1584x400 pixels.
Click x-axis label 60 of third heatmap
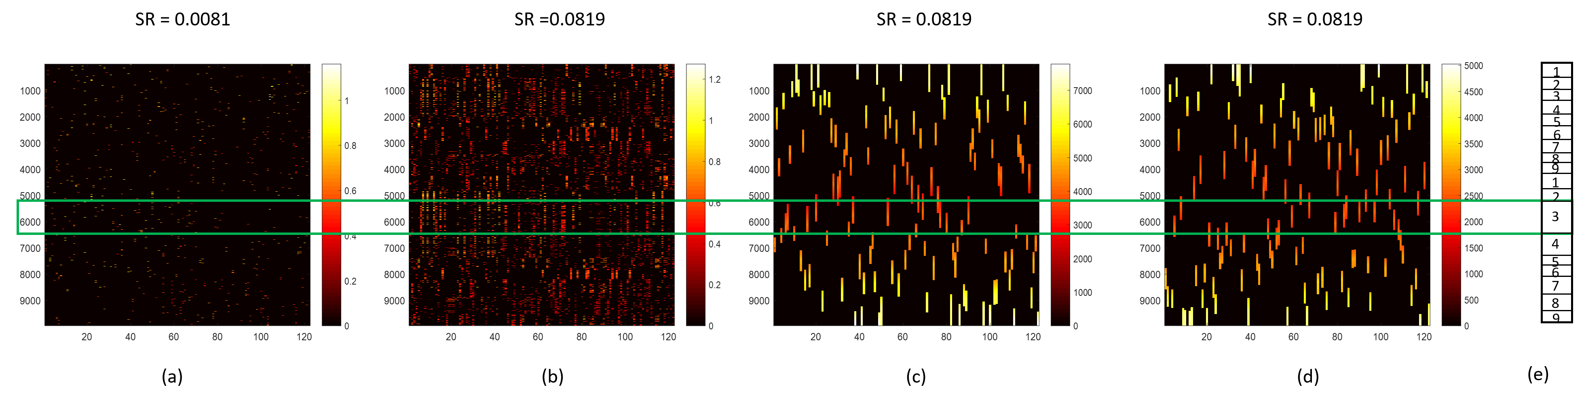pyautogui.click(x=903, y=337)
